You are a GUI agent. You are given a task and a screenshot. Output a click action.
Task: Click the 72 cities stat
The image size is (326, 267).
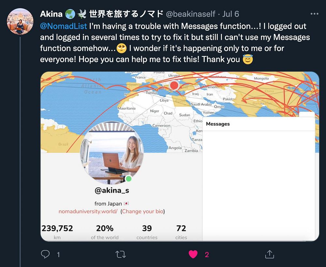pyautogui.click(x=181, y=232)
